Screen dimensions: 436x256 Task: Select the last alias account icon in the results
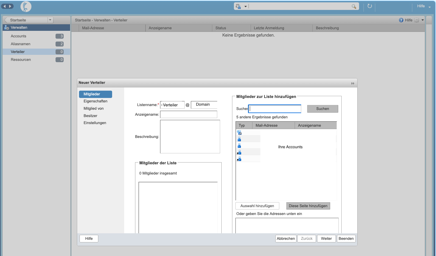tap(239, 159)
